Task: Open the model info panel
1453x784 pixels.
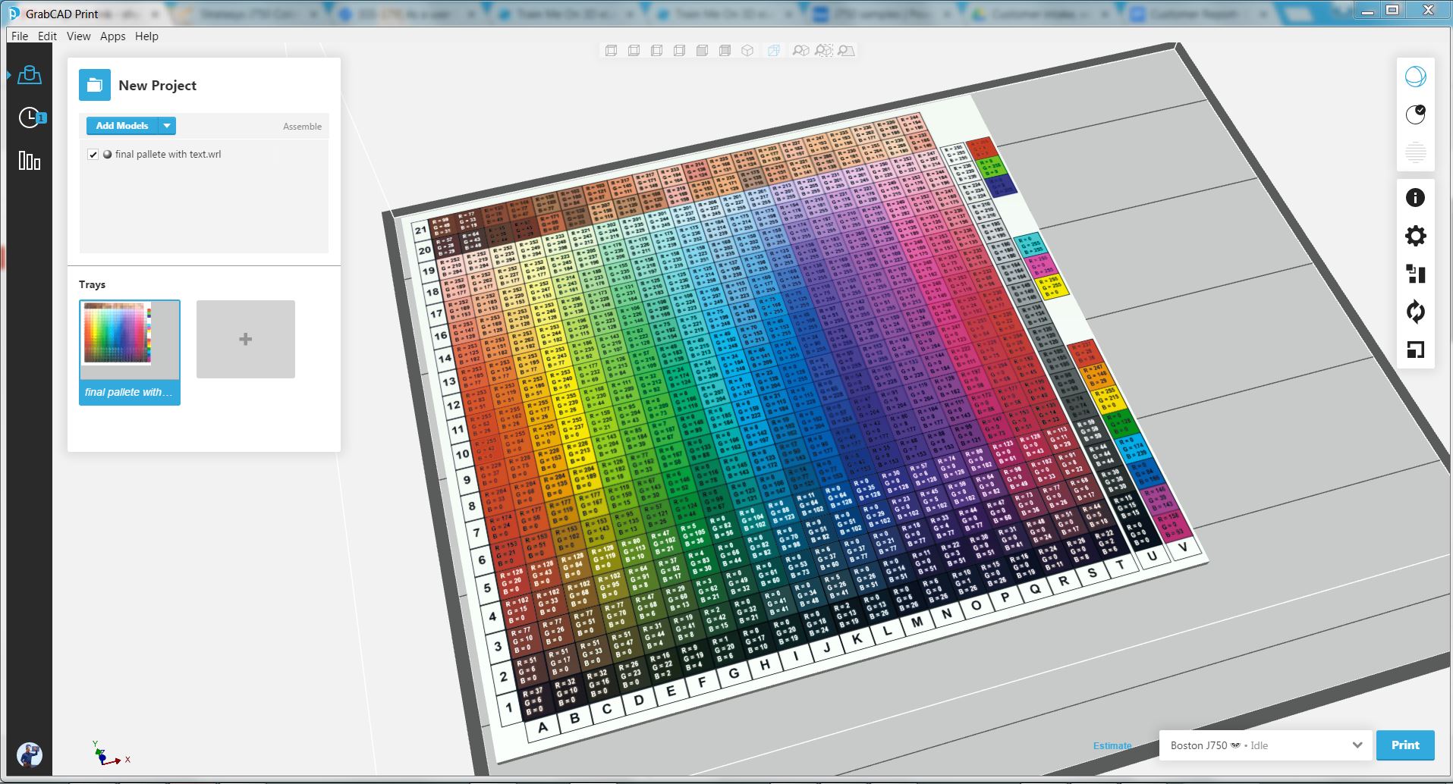Action: pos(1416,197)
